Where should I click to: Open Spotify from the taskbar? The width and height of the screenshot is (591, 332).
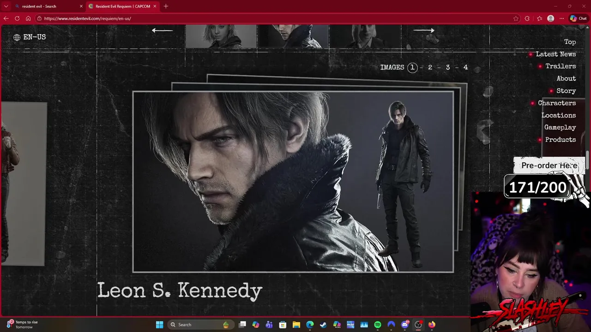378,325
